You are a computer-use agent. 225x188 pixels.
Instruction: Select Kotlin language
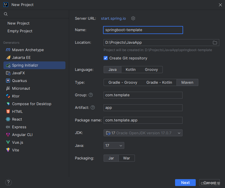click(131, 70)
